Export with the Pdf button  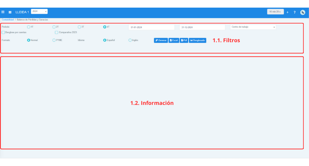184,40
